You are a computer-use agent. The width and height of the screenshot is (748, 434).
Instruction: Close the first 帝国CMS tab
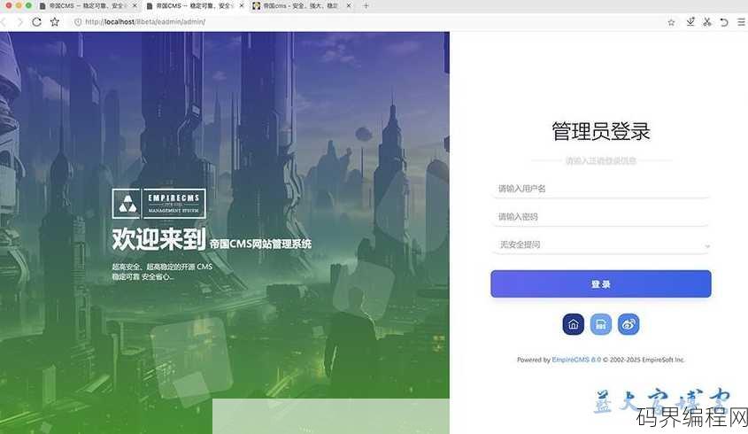coord(135,5)
